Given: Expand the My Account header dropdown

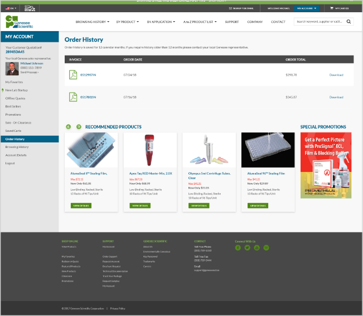Looking at the screenshot, I should click(307, 8).
